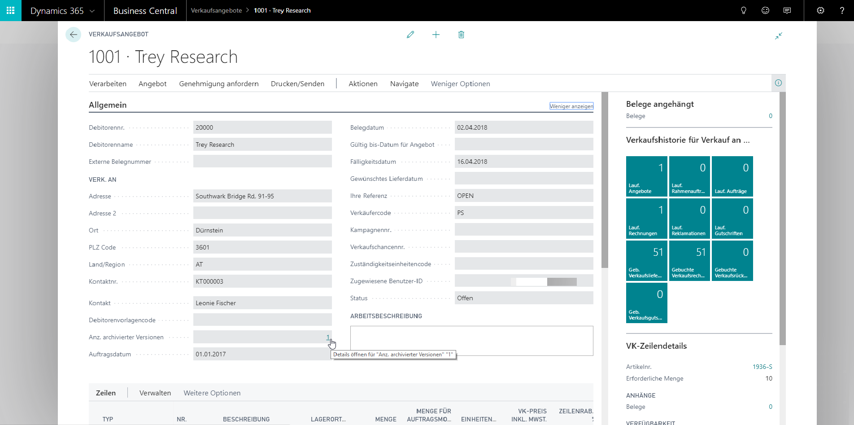Click the pencil edit icon

[410, 35]
